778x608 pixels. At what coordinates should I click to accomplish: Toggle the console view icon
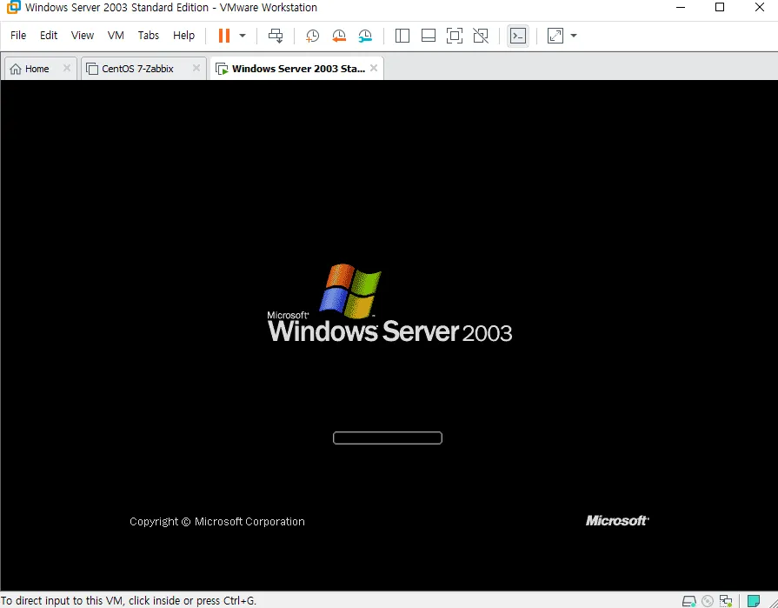[x=518, y=36]
